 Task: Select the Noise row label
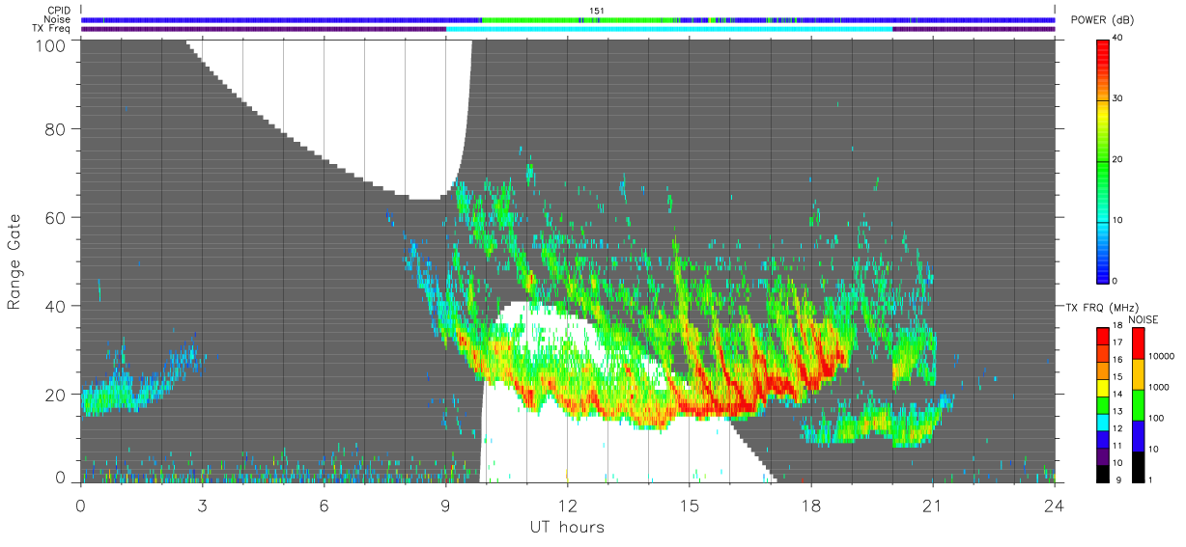pyautogui.click(x=58, y=19)
